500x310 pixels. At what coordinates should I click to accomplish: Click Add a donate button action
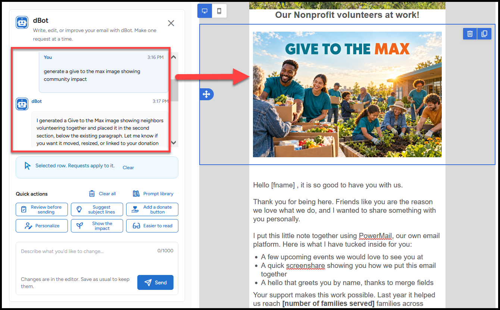[x=152, y=209]
